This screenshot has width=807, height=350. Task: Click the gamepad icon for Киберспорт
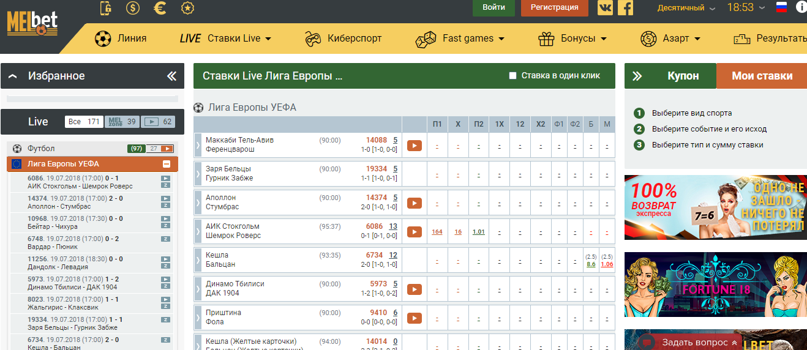click(x=313, y=39)
